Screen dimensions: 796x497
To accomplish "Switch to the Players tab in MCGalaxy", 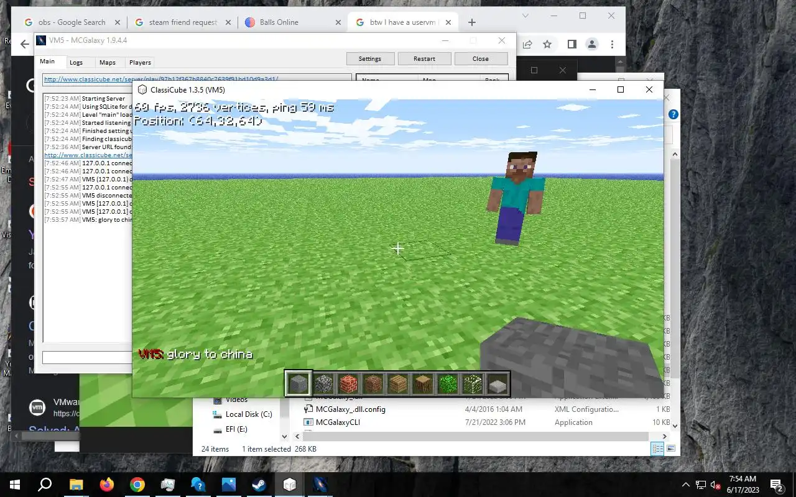I will click(140, 62).
